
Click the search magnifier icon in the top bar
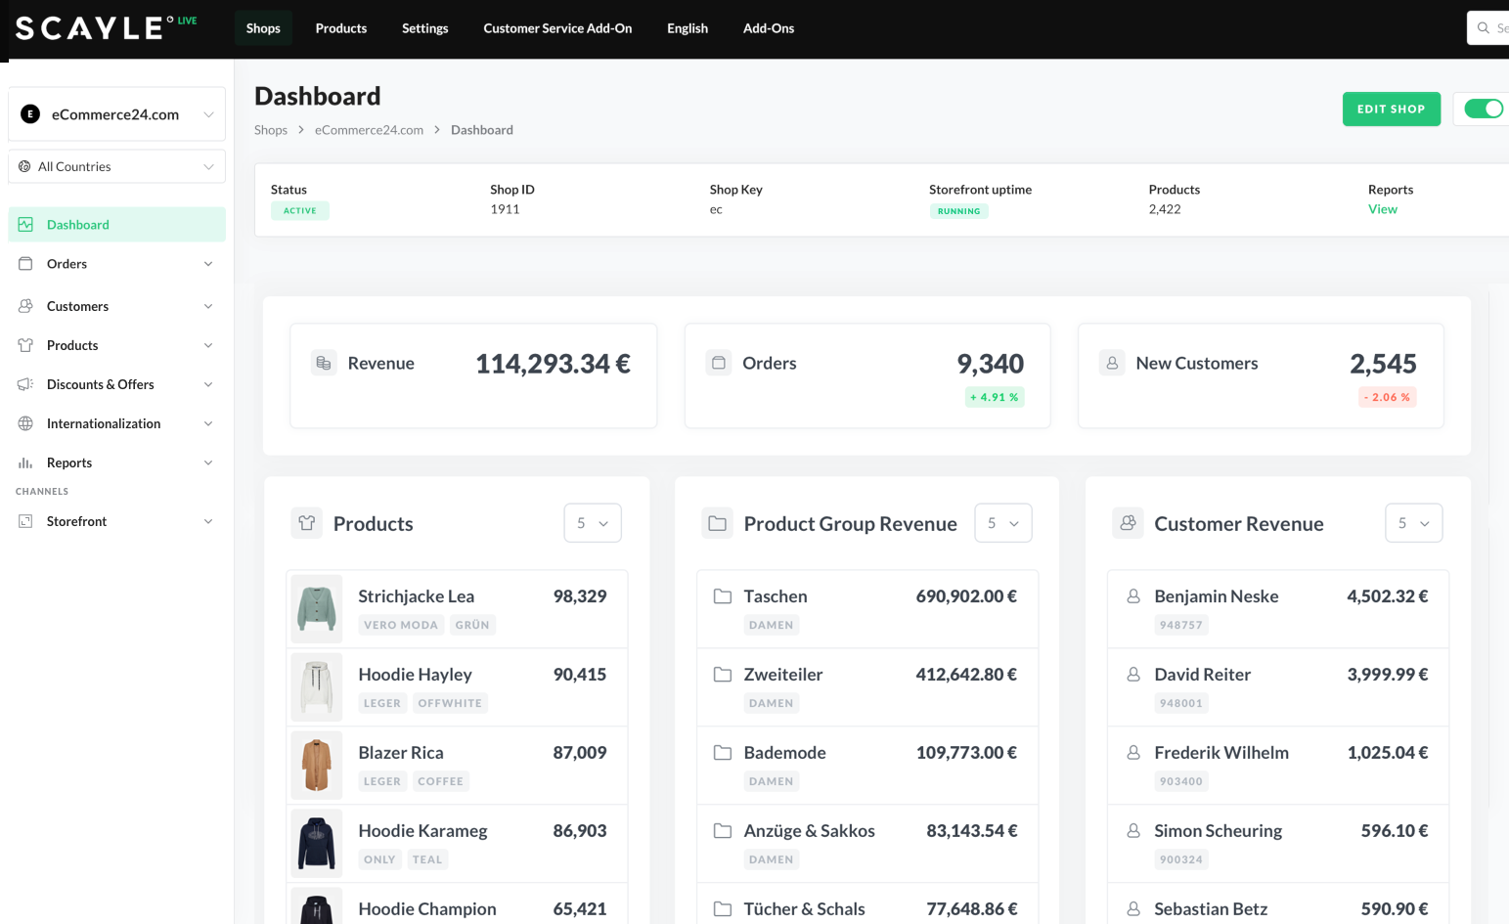(x=1484, y=28)
